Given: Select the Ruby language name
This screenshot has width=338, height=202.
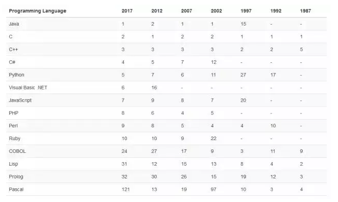Looking at the screenshot, I should pos(14,139).
